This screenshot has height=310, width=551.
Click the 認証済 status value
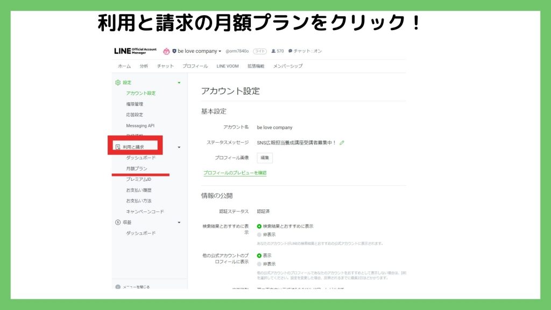(263, 212)
